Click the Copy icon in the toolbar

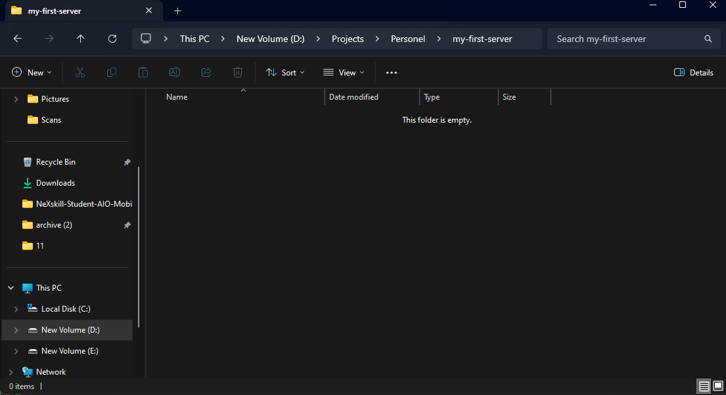(x=111, y=72)
